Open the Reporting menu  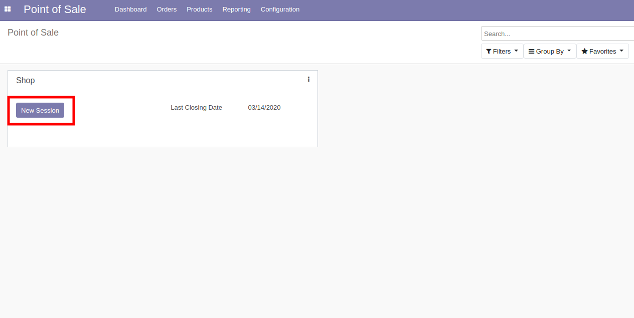236,10
